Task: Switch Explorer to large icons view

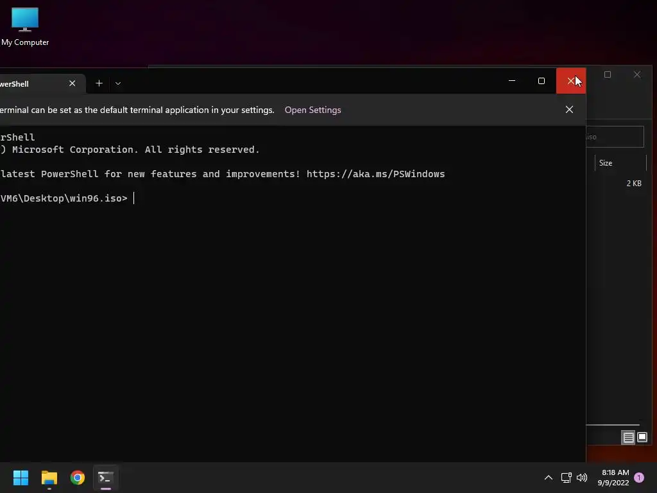Action: click(x=642, y=438)
